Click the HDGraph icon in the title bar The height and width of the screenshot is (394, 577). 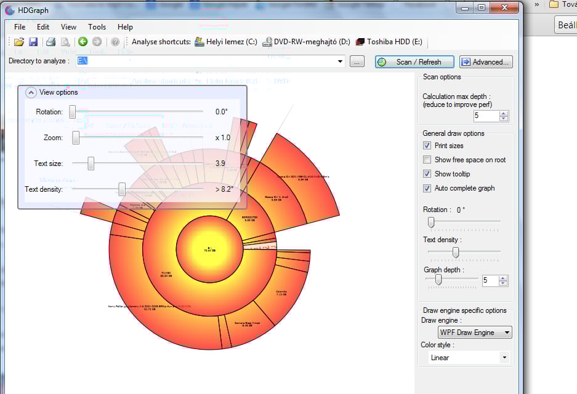[x=10, y=10]
